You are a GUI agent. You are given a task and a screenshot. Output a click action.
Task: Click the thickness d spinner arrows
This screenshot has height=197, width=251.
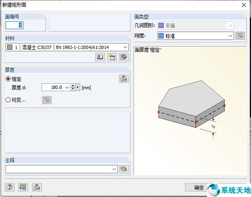73,87
